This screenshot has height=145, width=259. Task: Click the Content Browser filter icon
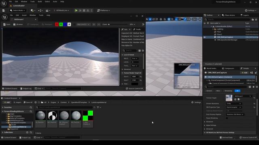98,108
